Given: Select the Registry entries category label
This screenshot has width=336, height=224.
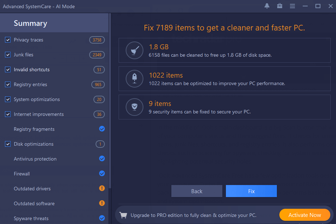Looking at the screenshot, I should click(x=30, y=85).
